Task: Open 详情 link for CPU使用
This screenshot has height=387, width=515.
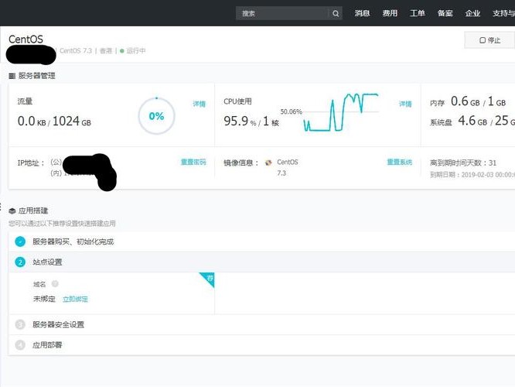Action: tap(405, 104)
